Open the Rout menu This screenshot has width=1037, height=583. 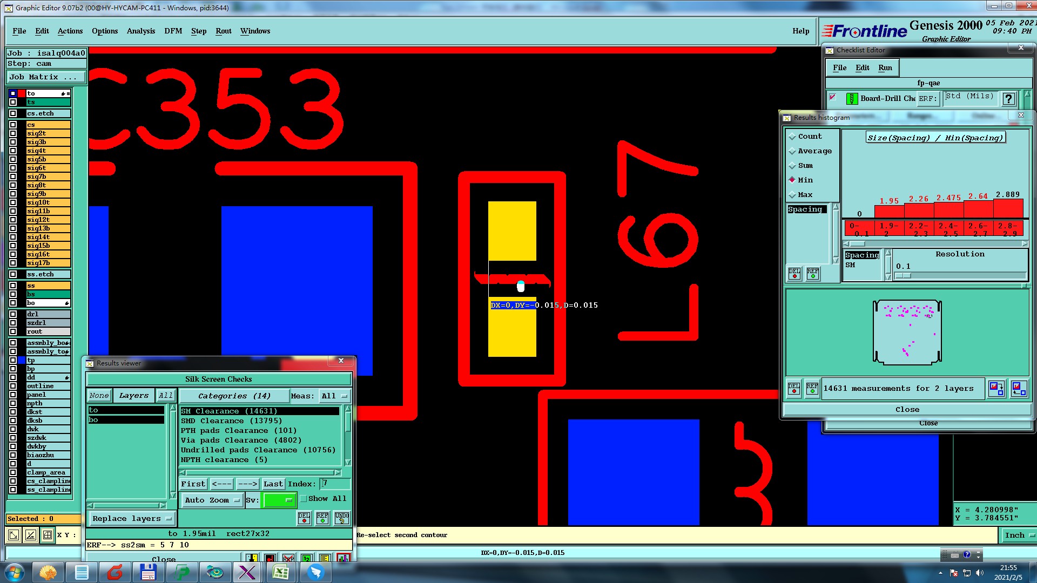click(223, 31)
